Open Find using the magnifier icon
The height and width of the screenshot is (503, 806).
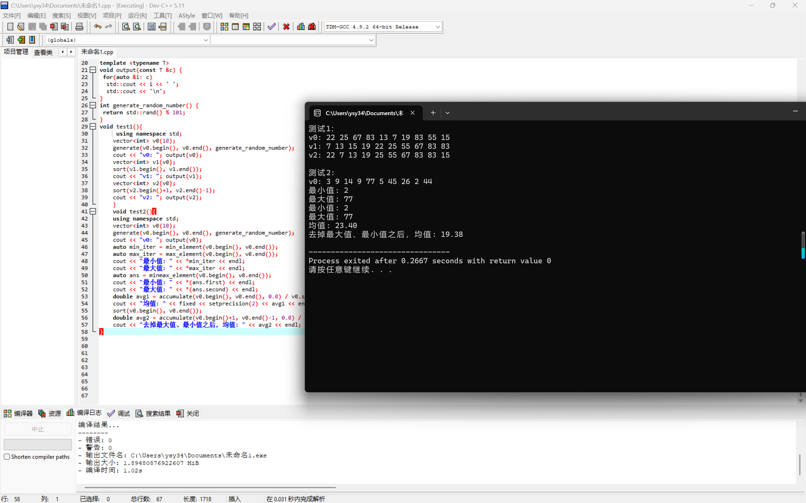[x=125, y=27]
